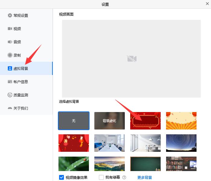
Task: Open the 更多背景 link
Action: click(x=144, y=177)
